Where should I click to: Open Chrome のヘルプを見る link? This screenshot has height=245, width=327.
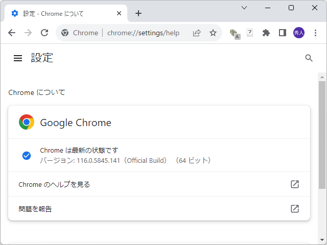pos(159,184)
